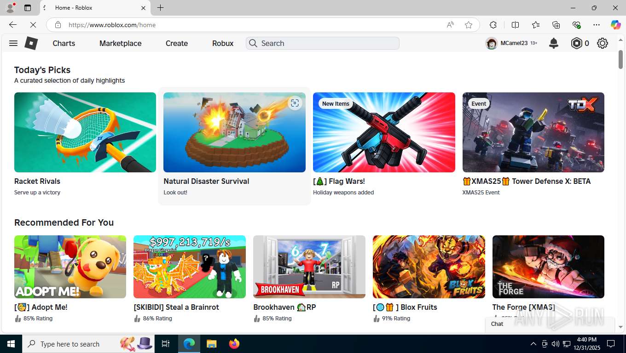Open Browser essentials heart icon
626x353 pixels.
[576, 25]
